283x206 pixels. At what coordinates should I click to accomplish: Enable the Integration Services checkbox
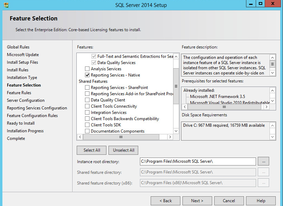(87, 113)
